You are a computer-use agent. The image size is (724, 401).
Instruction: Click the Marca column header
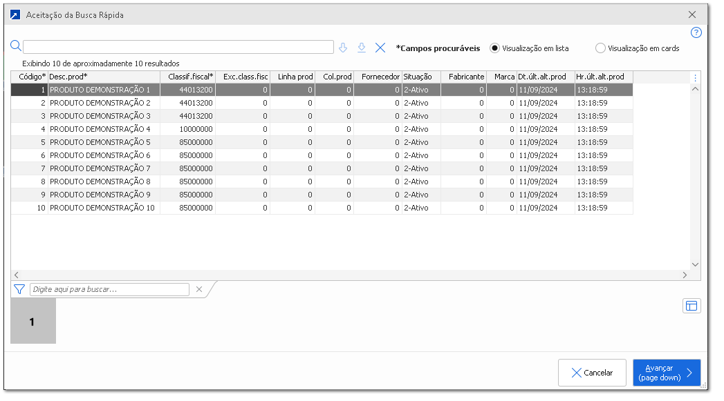pyautogui.click(x=501, y=77)
